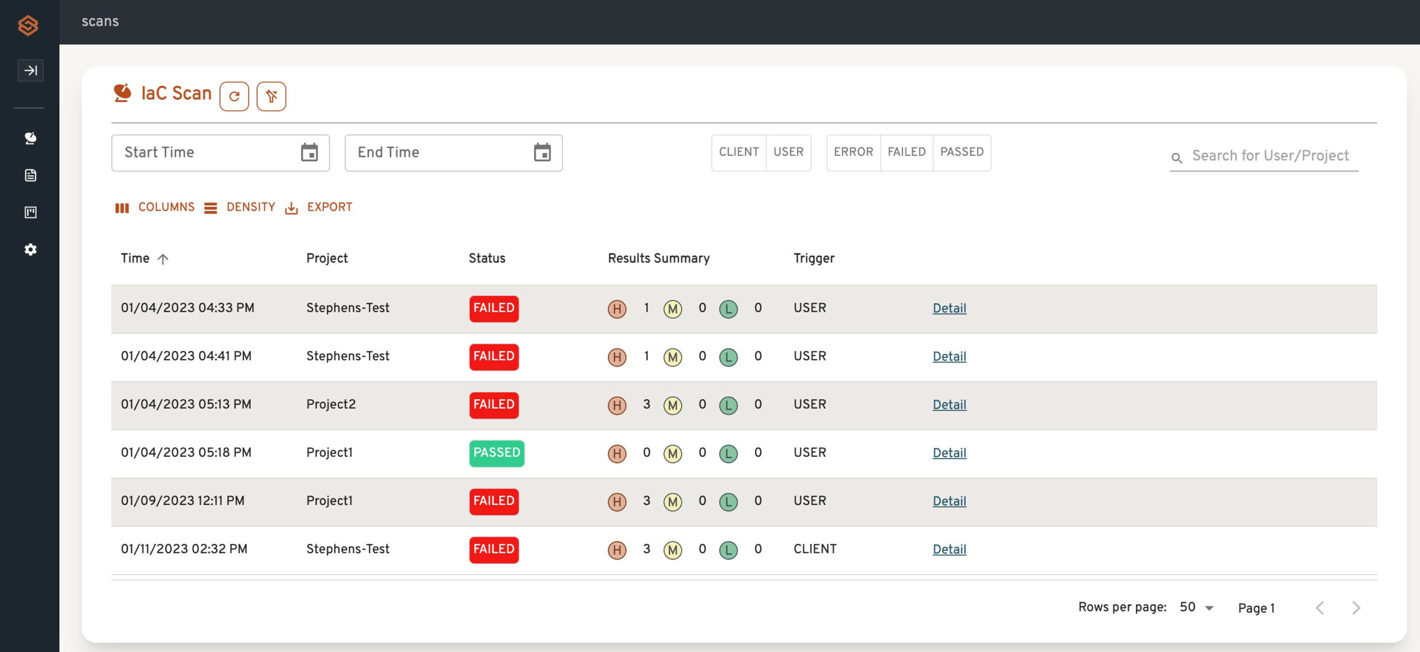Open the document report icon in sidebar
This screenshot has width=1420, height=652.
point(31,175)
